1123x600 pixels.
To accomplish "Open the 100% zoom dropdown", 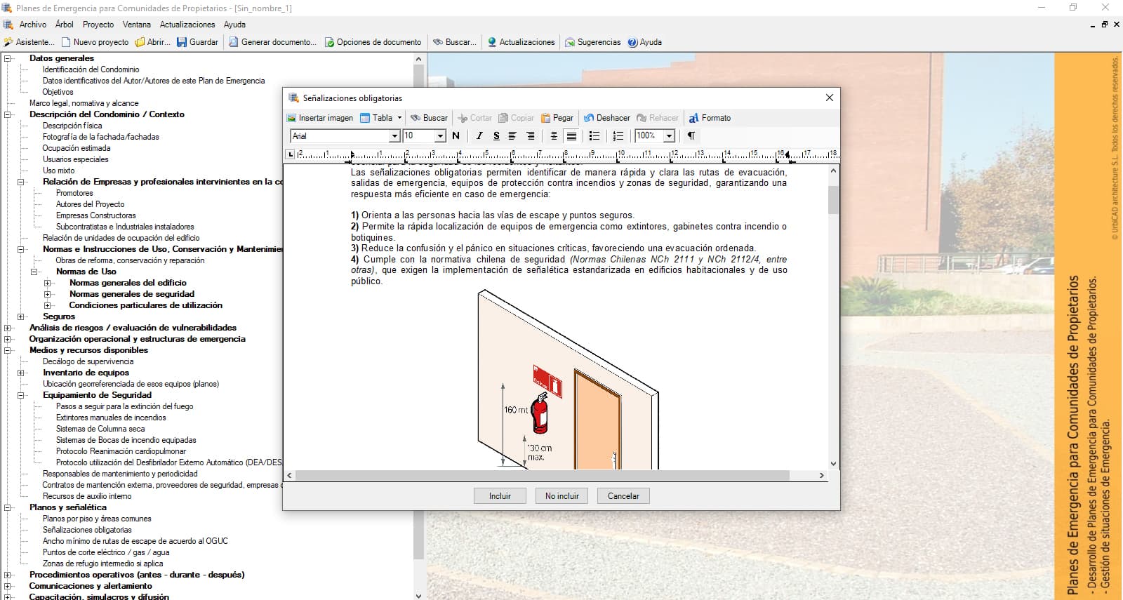I will click(x=669, y=136).
